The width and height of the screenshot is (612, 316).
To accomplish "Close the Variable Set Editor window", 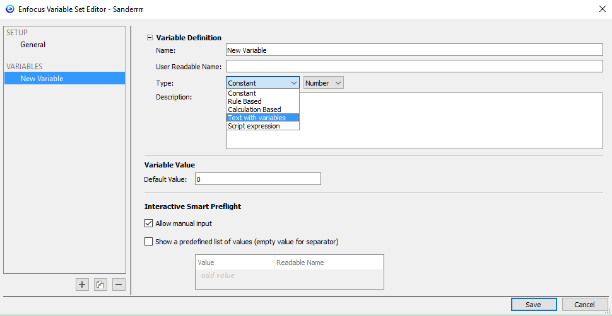I will coord(600,9).
